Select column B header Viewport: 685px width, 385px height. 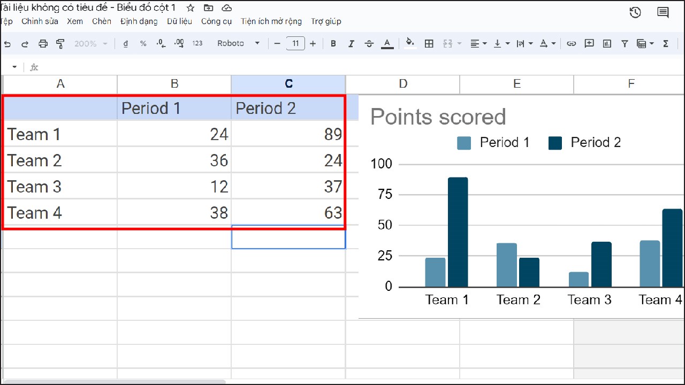point(174,84)
